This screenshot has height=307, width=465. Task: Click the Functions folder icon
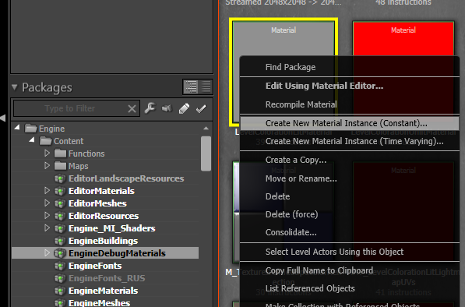61,153
